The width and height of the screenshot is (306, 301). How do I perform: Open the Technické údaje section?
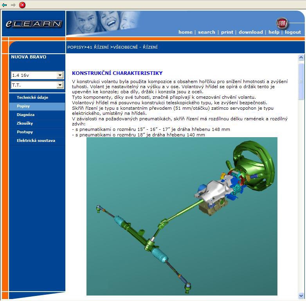(32, 98)
